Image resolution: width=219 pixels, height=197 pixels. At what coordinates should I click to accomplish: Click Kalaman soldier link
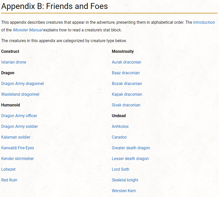tap(16, 137)
